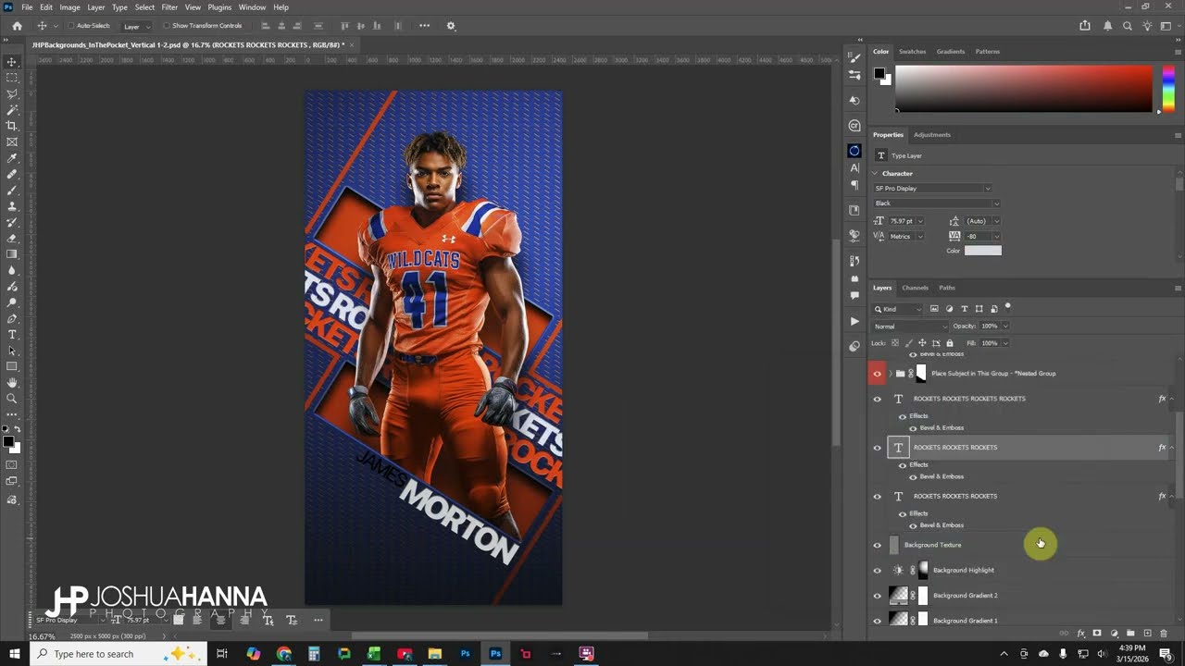Open the SF Pro Display font dropdown
This screenshot has height=666, width=1185.
[932, 189]
